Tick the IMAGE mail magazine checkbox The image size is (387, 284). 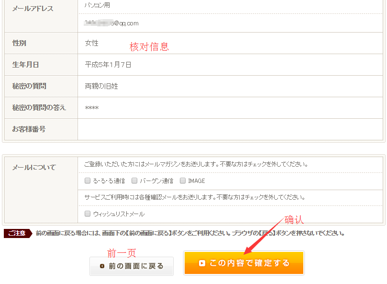coord(183,181)
